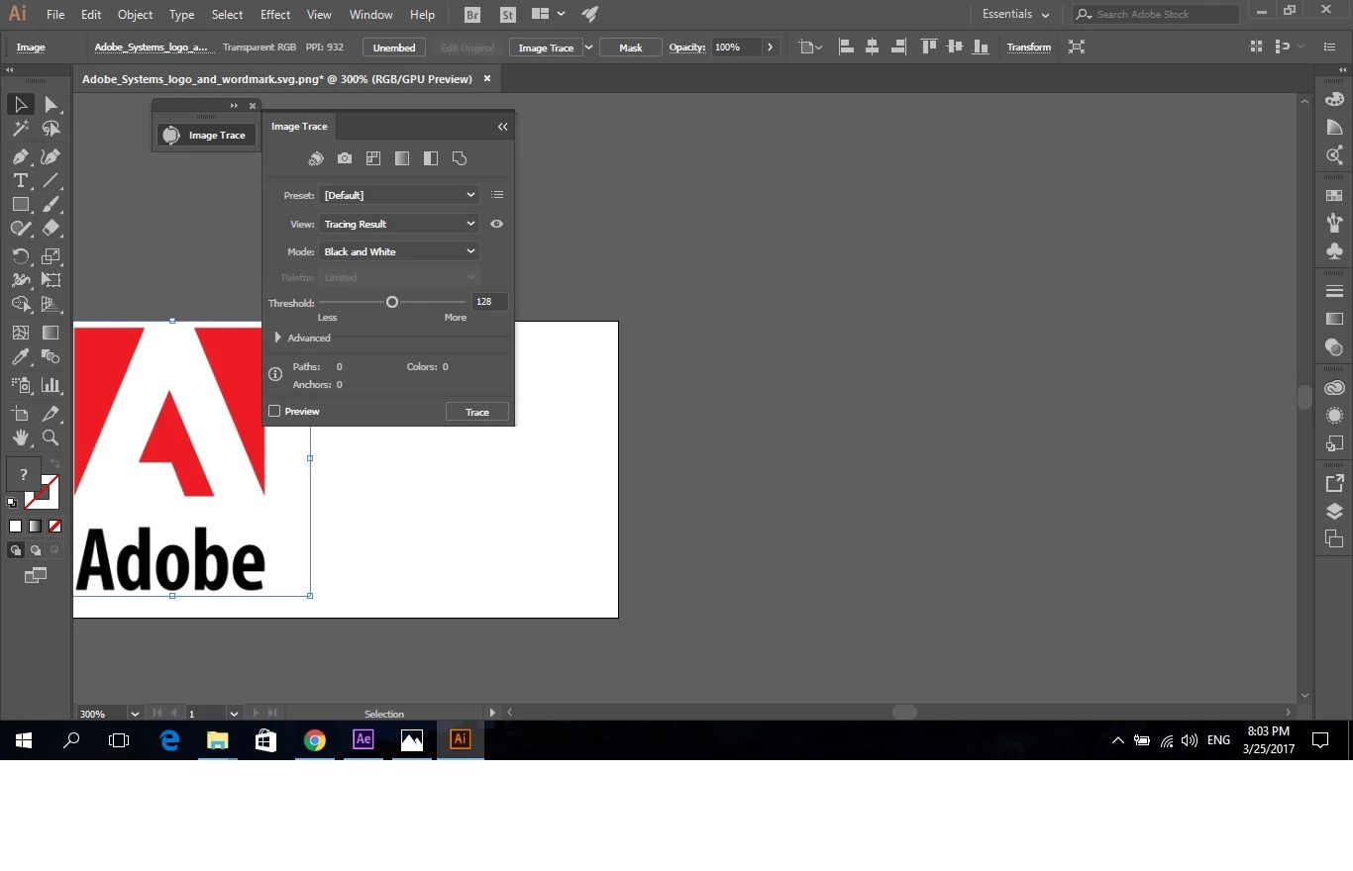Select the Line Segment tool

click(51, 180)
